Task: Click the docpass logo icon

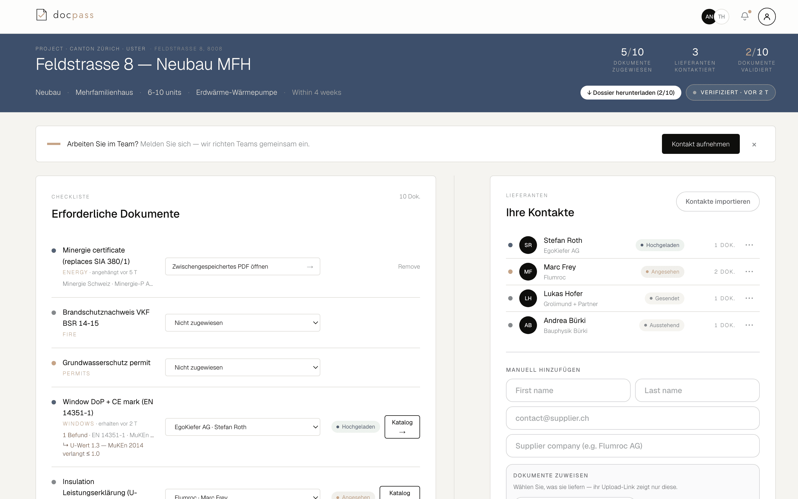Action: point(41,15)
